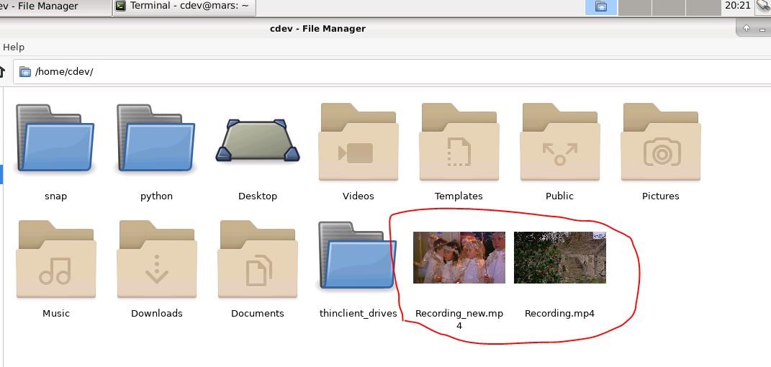This screenshot has width=771, height=367.
Task: Select the Recording.mp4 video thumbnail
Action: (x=559, y=258)
